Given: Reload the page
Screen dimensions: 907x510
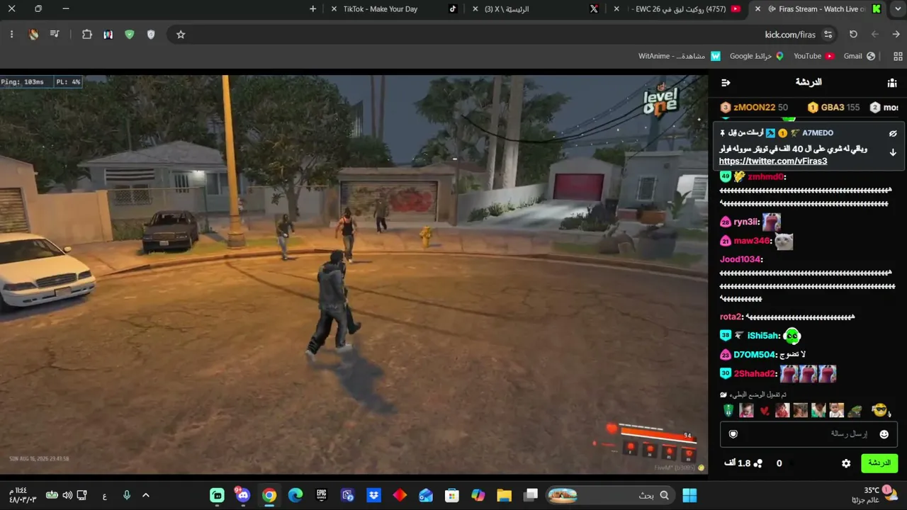Looking at the screenshot, I should 853,35.
